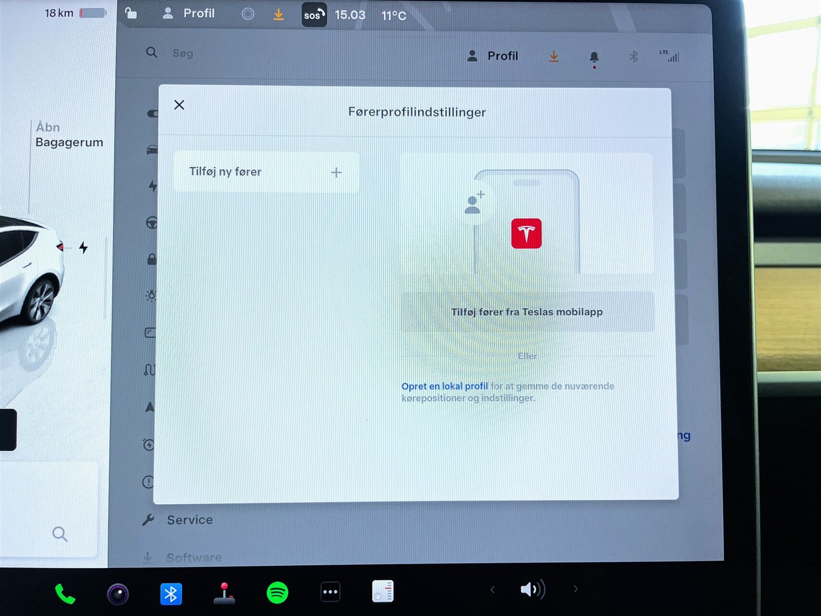Launch the arcade joystick app
This screenshot has height=616, width=821.
pyautogui.click(x=224, y=593)
